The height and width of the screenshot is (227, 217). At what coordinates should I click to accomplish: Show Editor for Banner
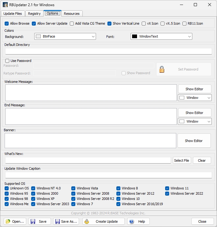194,140
